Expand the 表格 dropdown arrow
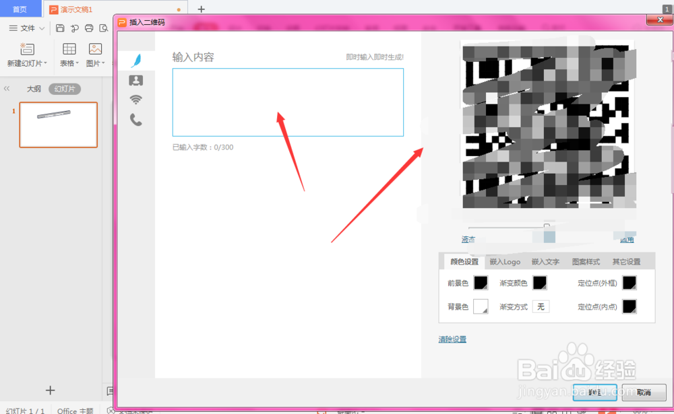This screenshot has height=414, width=674. [x=78, y=63]
